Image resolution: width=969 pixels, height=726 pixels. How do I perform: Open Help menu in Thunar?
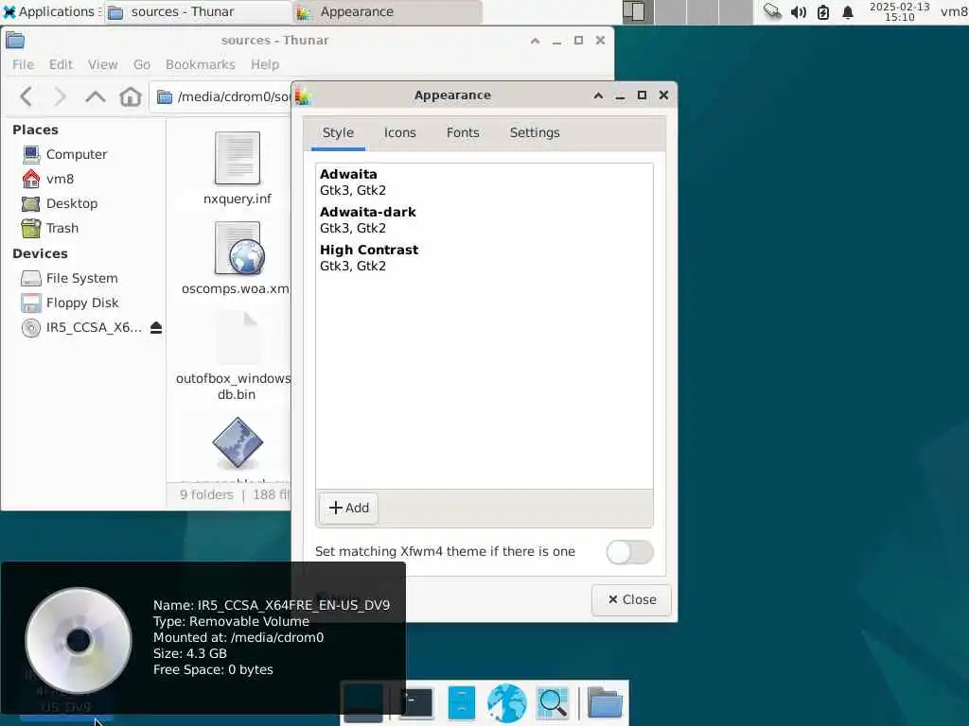pyautogui.click(x=265, y=64)
